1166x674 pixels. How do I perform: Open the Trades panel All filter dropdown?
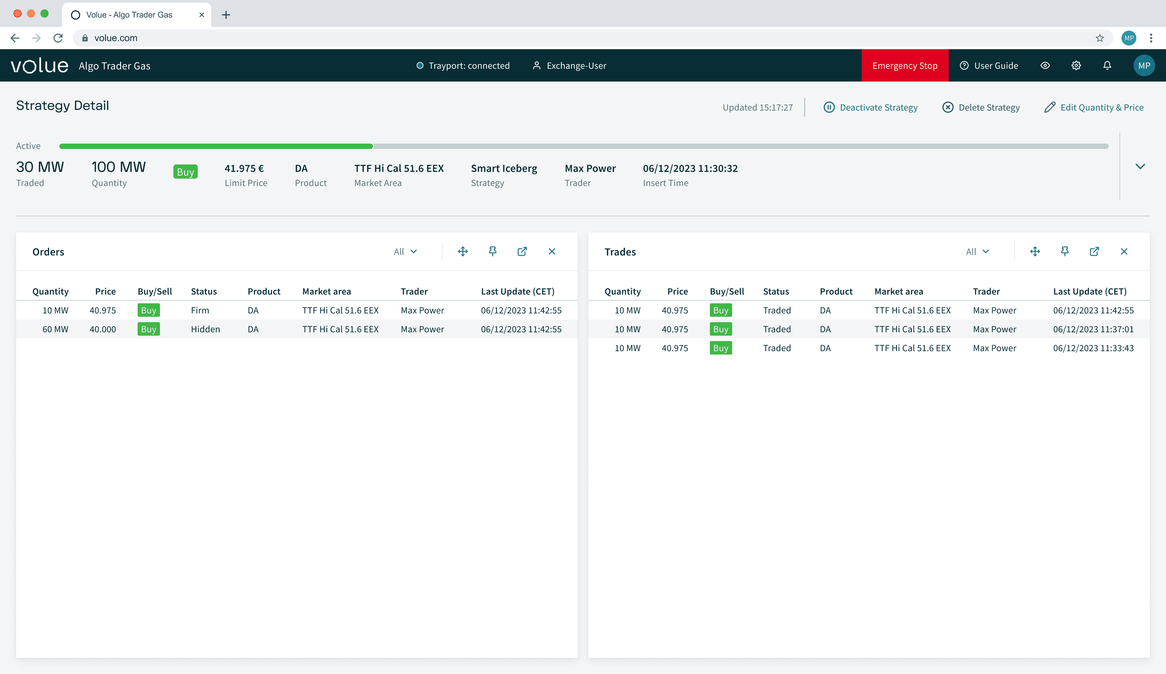pos(978,251)
